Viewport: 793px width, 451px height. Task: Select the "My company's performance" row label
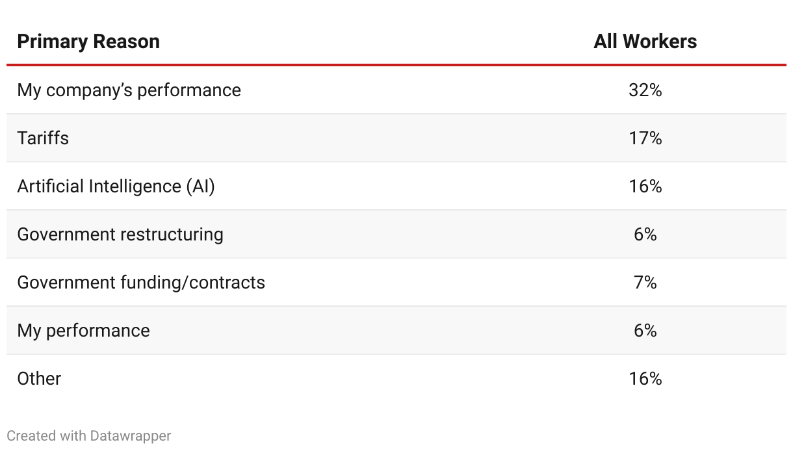click(129, 90)
